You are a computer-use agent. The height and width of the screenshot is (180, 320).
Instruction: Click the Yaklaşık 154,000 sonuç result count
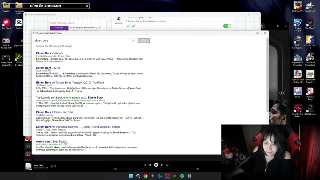pyautogui.click(x=54, y=46)
